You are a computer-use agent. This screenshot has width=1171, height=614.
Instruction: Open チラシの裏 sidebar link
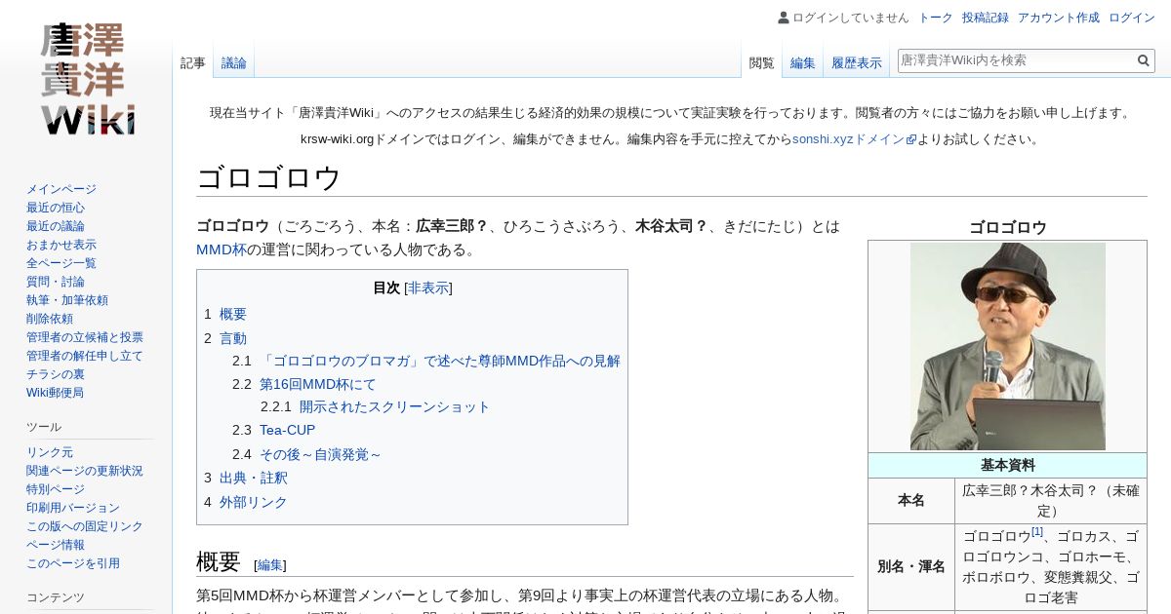pyautogui.click(x=56, y=374)
